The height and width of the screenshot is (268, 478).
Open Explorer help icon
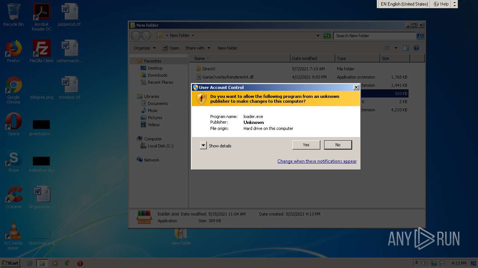coord(416,48)
